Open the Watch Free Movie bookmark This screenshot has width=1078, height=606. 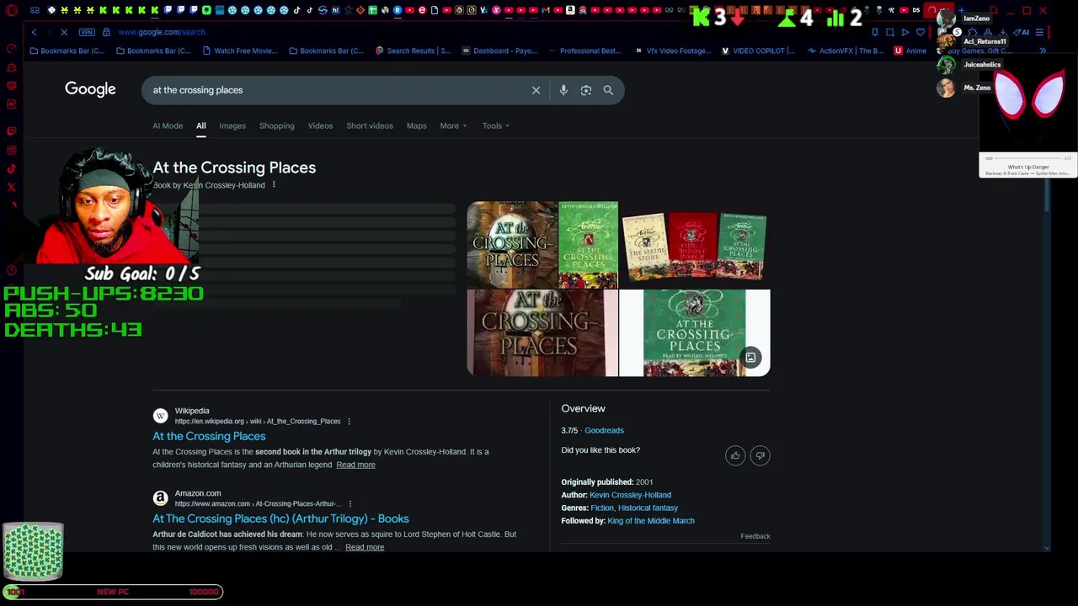241,50
